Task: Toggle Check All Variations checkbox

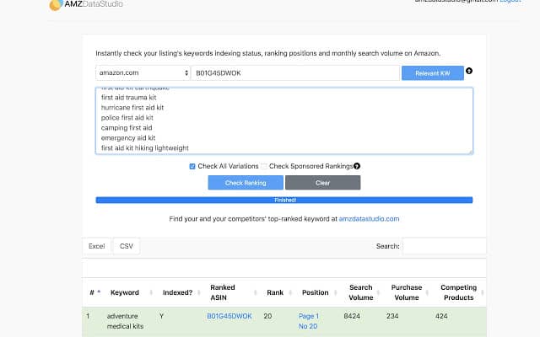Action: [192, 167]
